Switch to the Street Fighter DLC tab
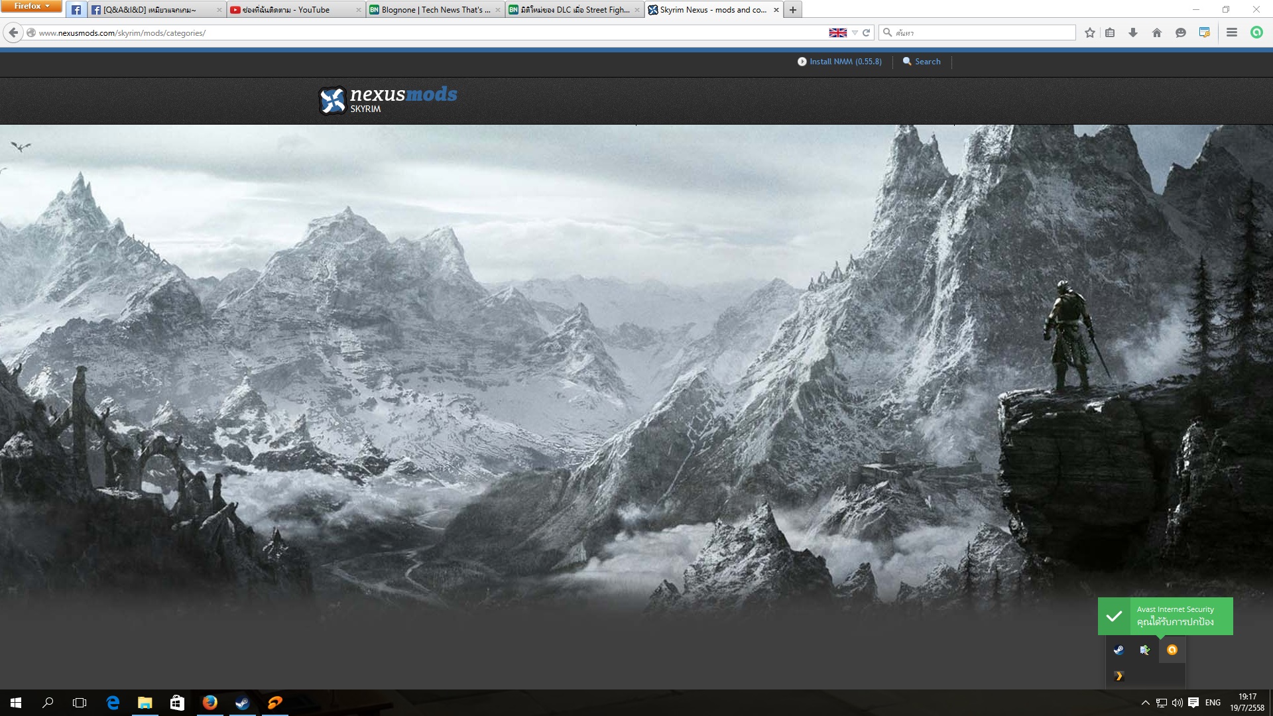 574,10
